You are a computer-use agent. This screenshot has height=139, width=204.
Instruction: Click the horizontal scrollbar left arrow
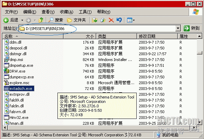coord(5,127)
